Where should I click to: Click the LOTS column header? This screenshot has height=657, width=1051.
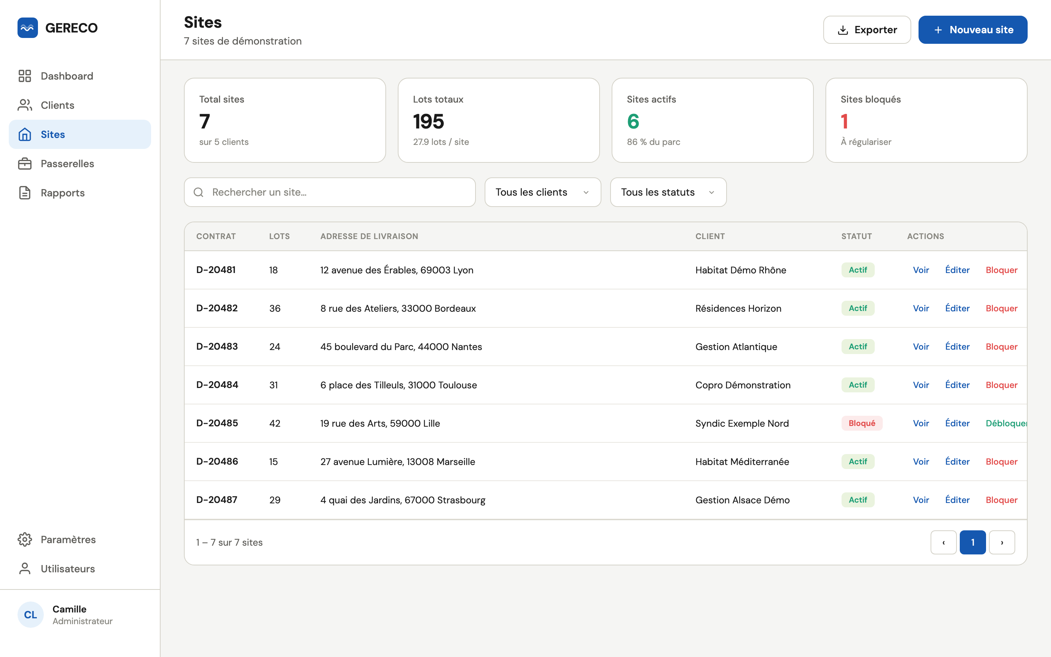point(279,237)
